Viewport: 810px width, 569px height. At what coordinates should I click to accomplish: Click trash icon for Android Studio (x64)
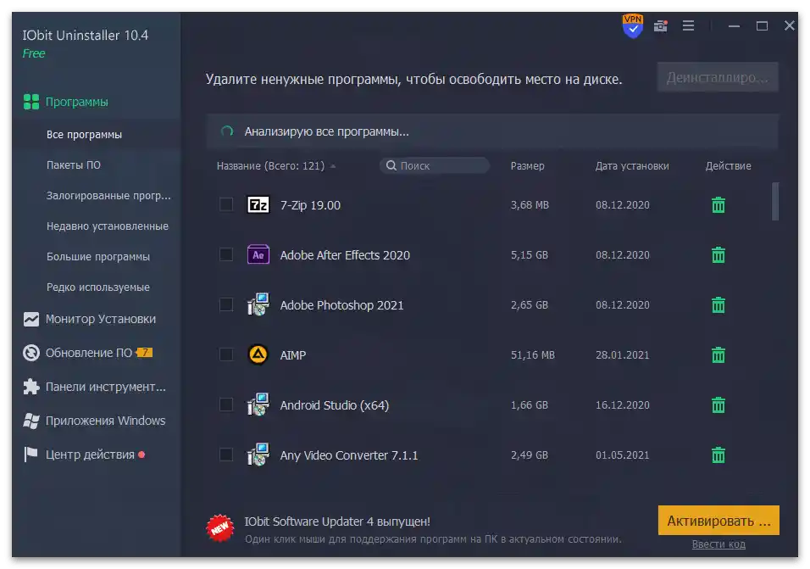click(718, 404)
